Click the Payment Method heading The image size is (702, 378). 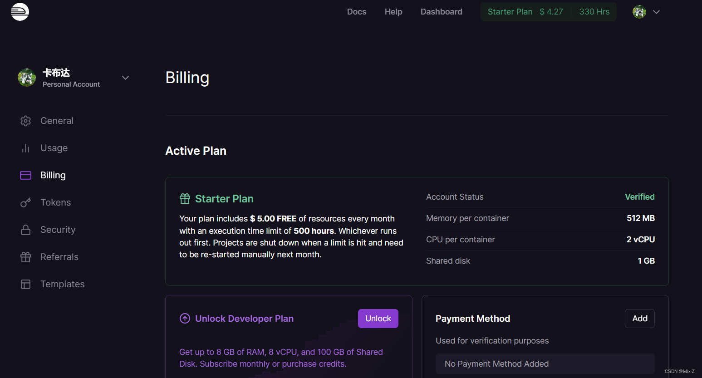(473, 319)
